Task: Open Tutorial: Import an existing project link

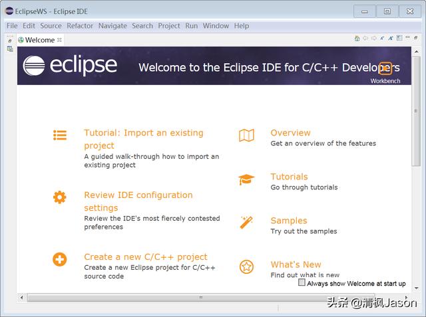Action: 144,139
